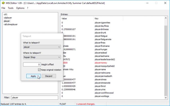Select the cdplayer group
The image size is (170, 106).
8,18
